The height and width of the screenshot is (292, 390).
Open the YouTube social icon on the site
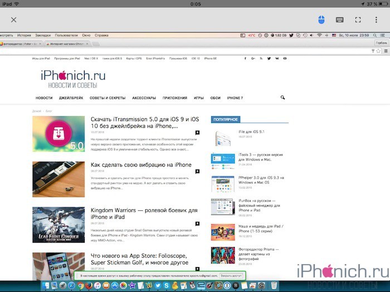pos(285,58)
